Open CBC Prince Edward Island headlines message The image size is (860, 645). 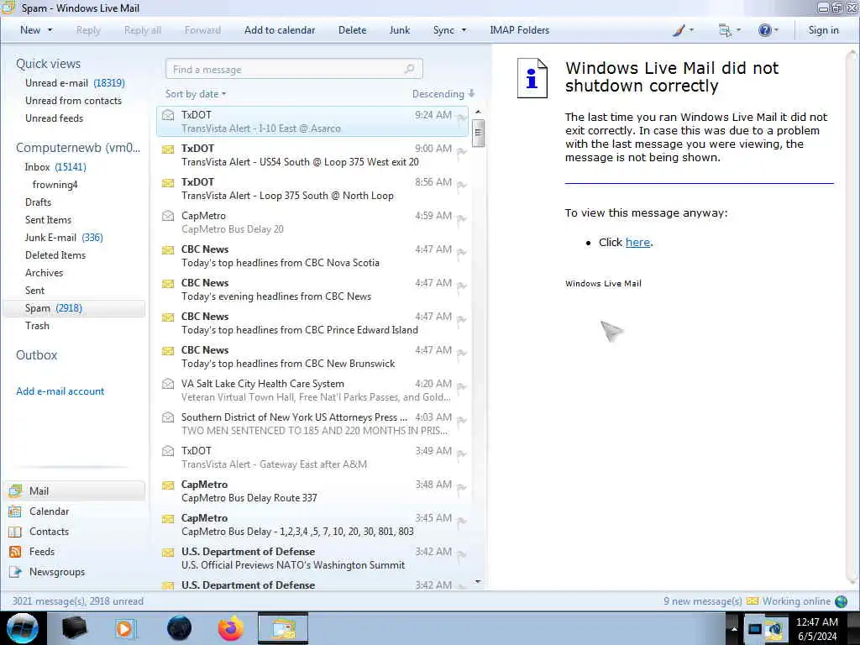click(x=312, y=323)
